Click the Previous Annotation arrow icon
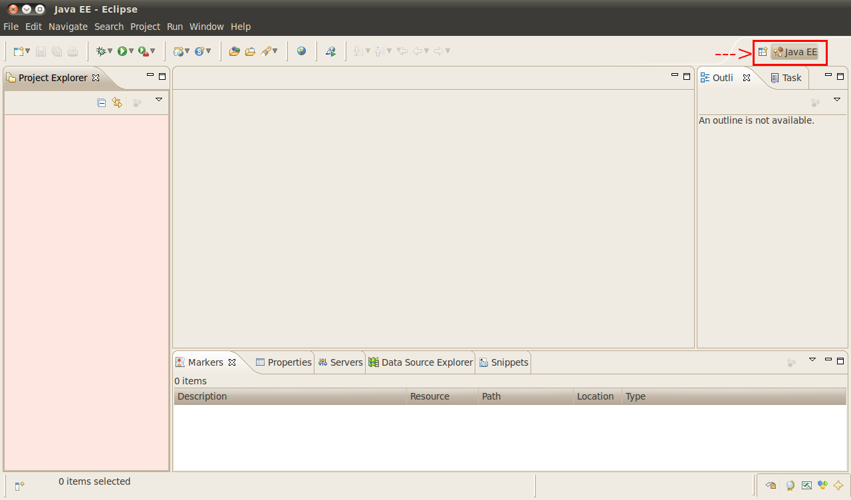 pyautogui.click(x=379, y=51)
